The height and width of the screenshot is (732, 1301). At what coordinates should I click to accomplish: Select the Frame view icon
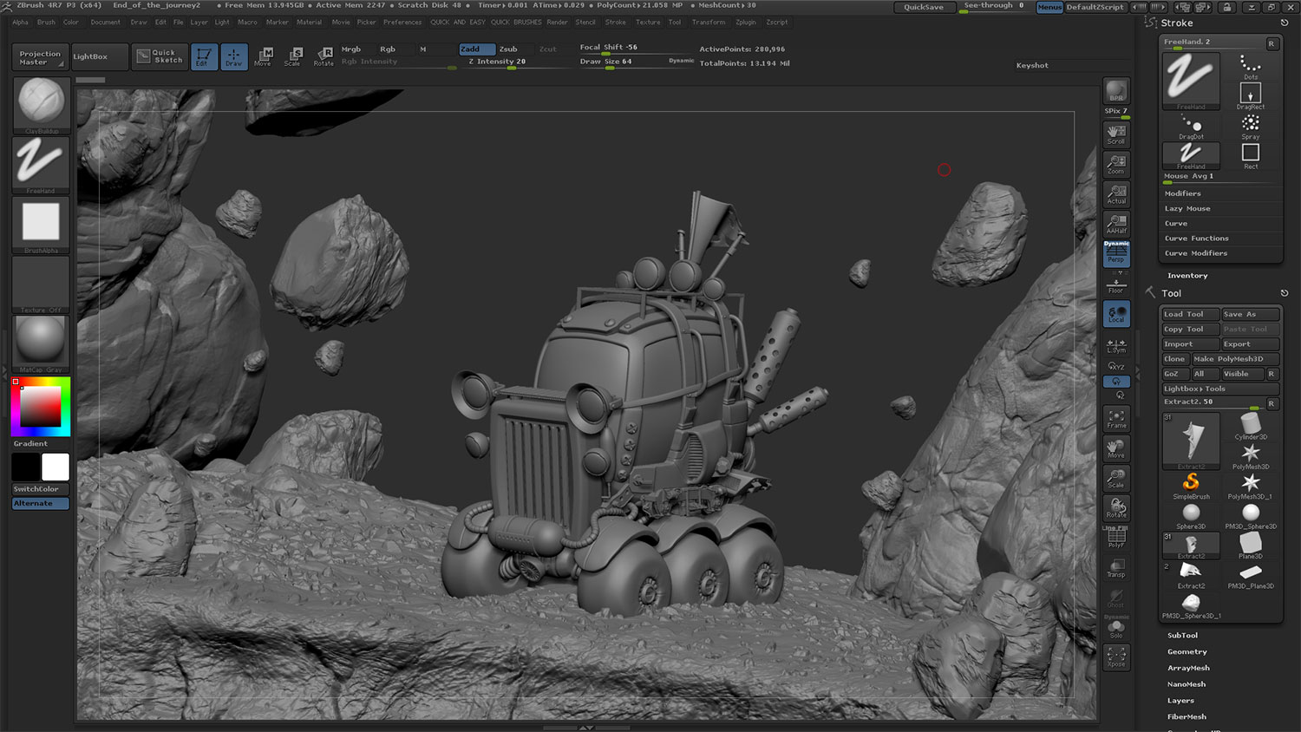click(x=1116, y=419)
